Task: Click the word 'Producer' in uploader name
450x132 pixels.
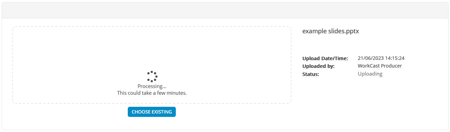Action: pos(391,66)
